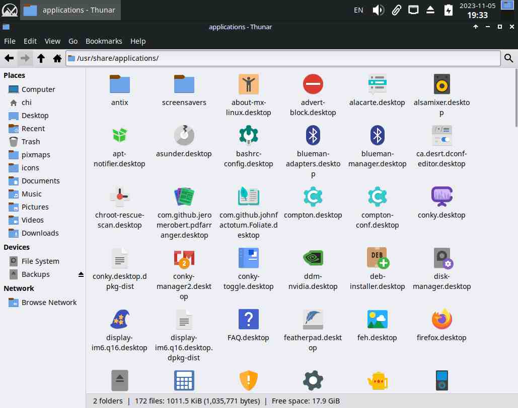Select asunder.desktop disc icon
518x408 pixels.
(x=184, y=135)
